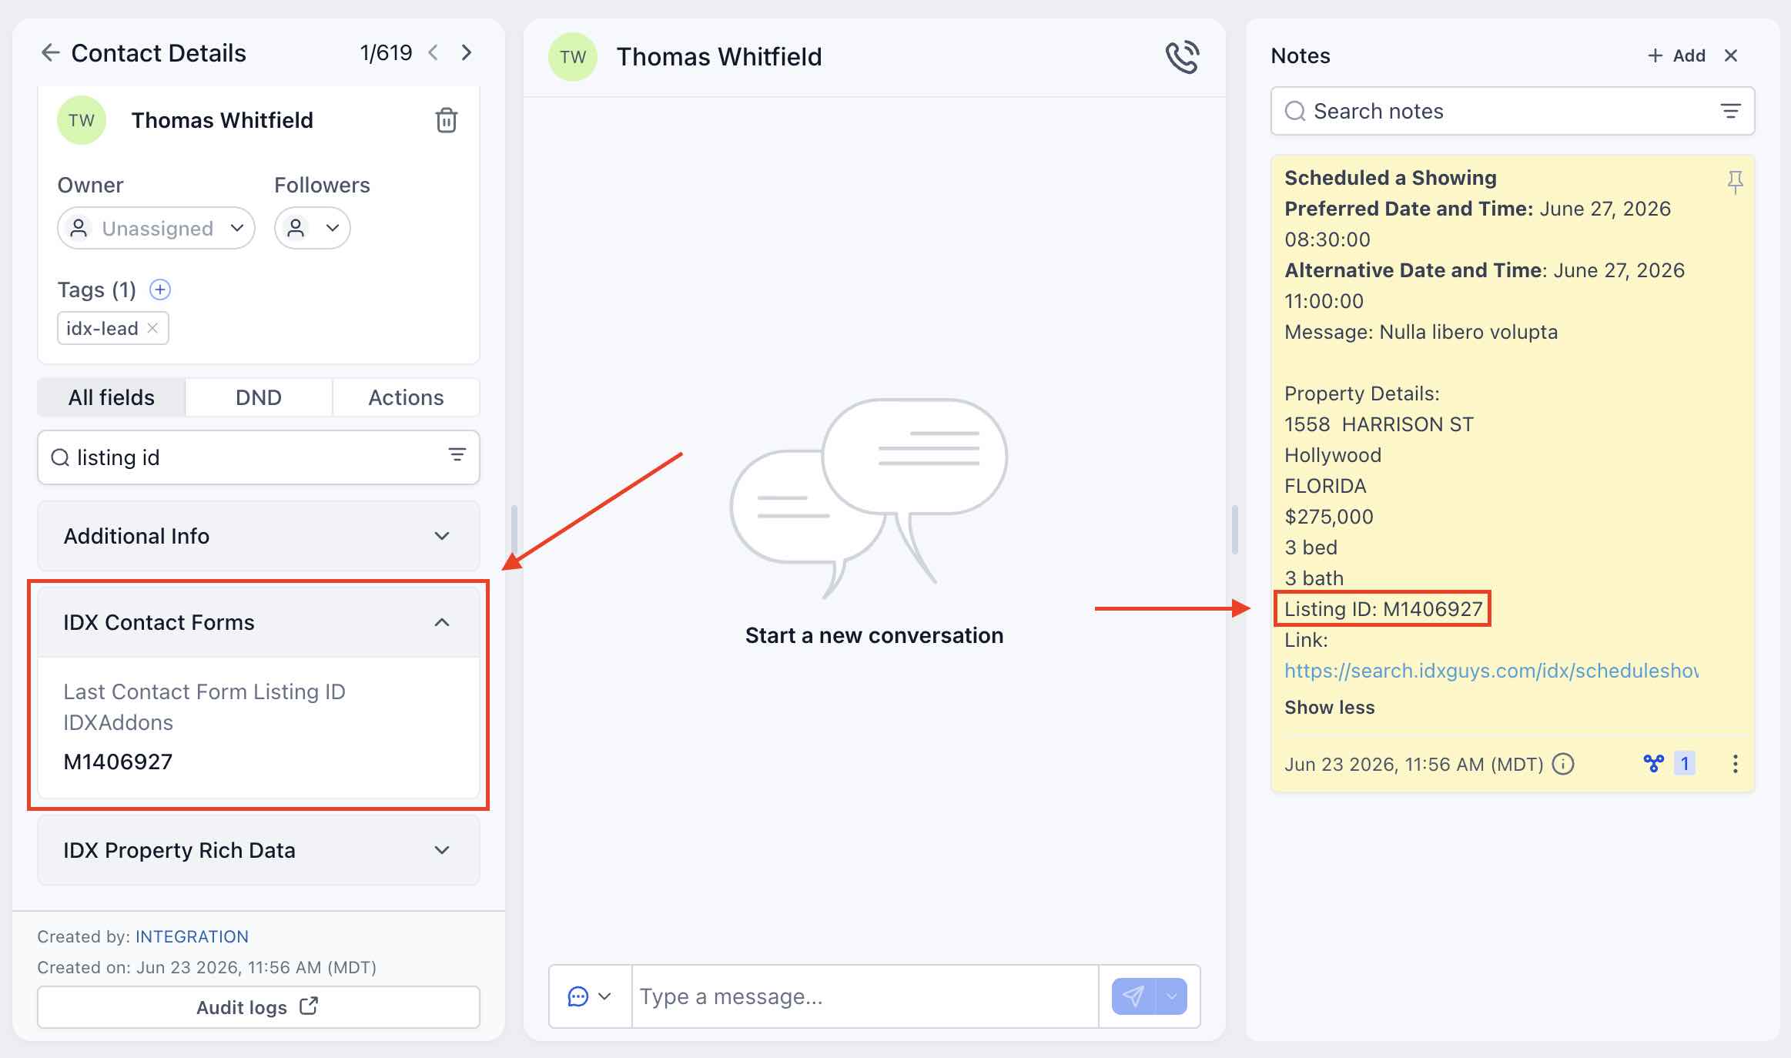Click the right panel resize handle
Screen dimensions: 1791x1058
coord(1235,530)
